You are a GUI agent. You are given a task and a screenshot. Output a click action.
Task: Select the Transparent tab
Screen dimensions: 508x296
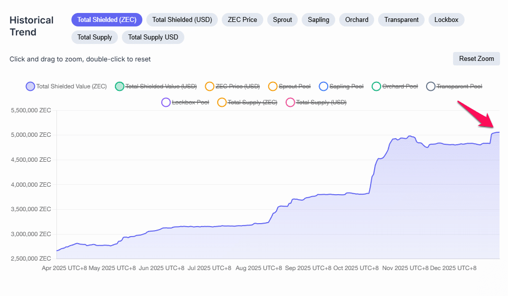(x=401, y=19)
